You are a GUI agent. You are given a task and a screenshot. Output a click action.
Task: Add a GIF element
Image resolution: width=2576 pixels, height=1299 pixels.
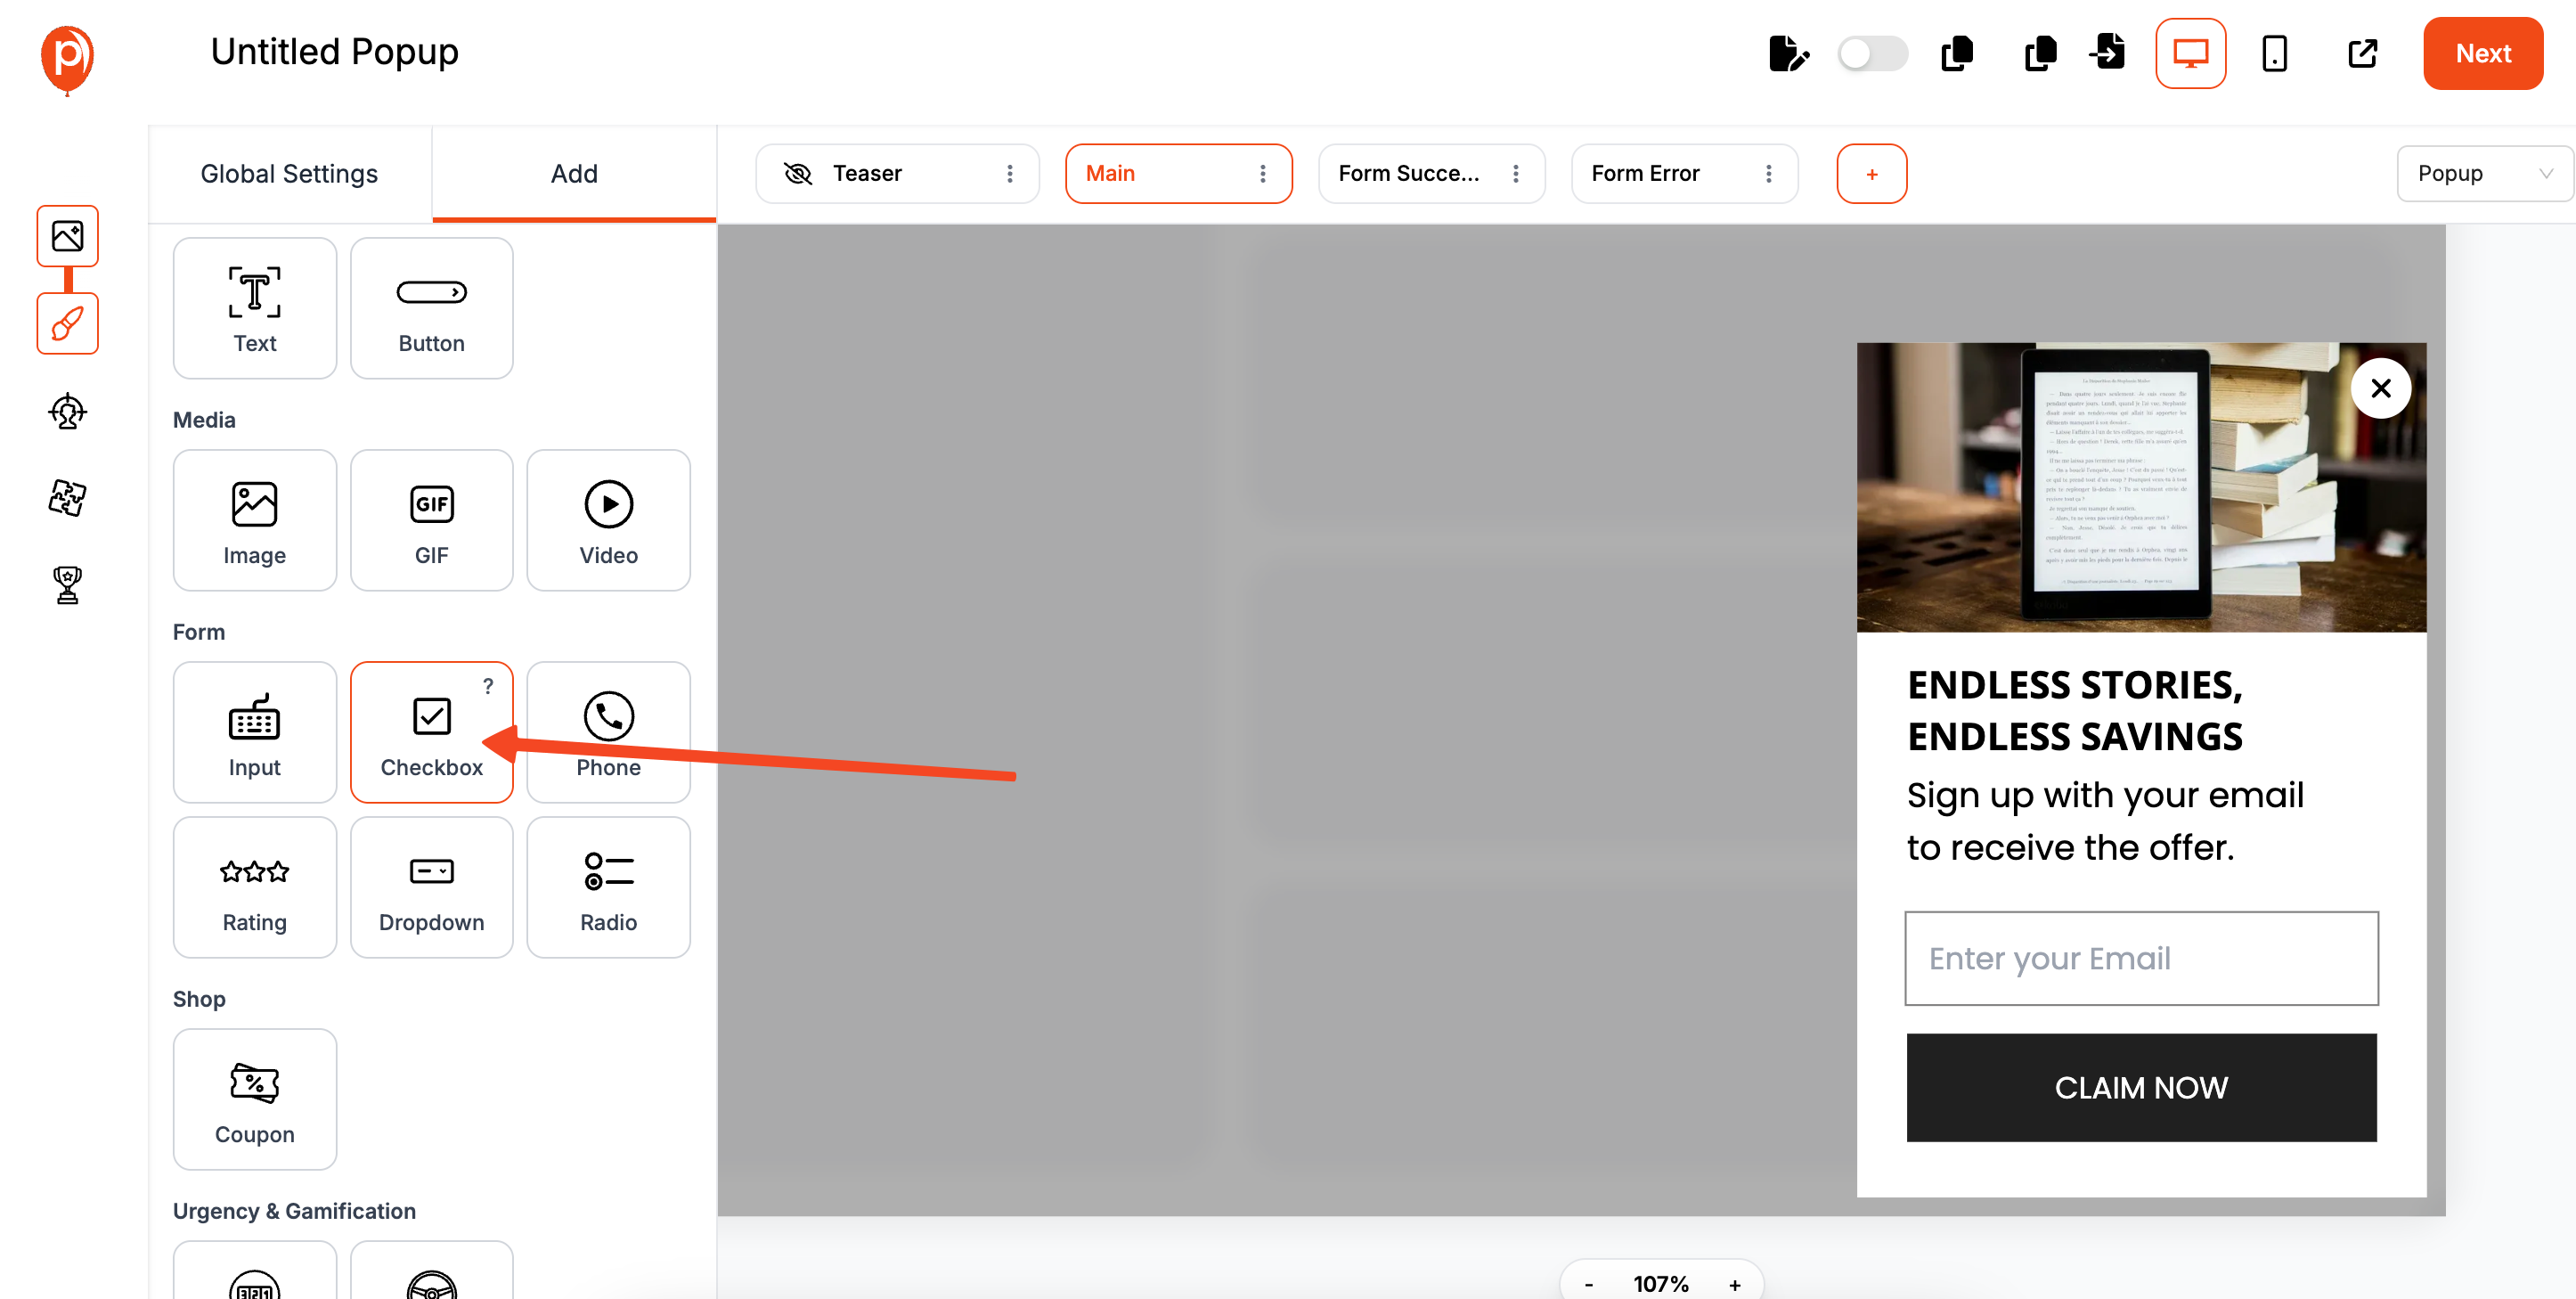[431, 520]
